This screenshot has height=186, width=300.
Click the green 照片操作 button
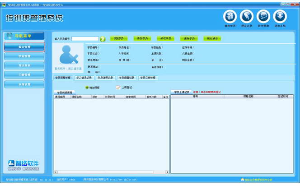pos(212,38)
